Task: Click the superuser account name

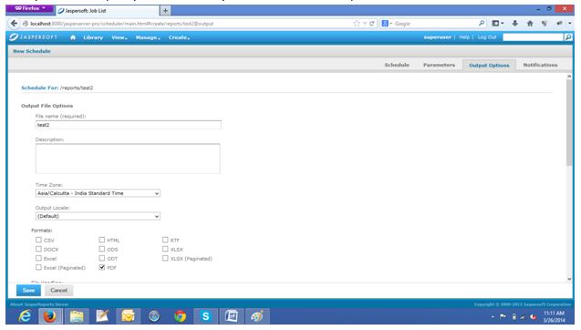Action: [x=438, y=37]
